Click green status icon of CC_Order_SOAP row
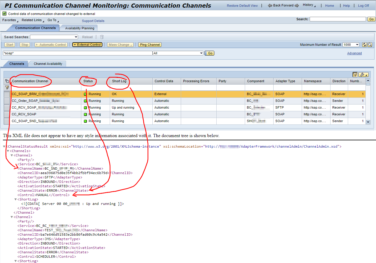Screen dimensions: 376x263 pos(85,101)
